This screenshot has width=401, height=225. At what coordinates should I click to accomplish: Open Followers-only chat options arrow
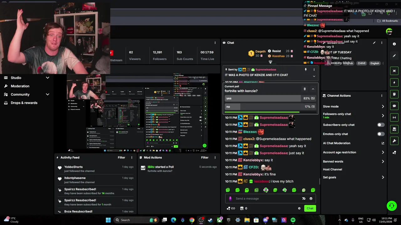383,116
